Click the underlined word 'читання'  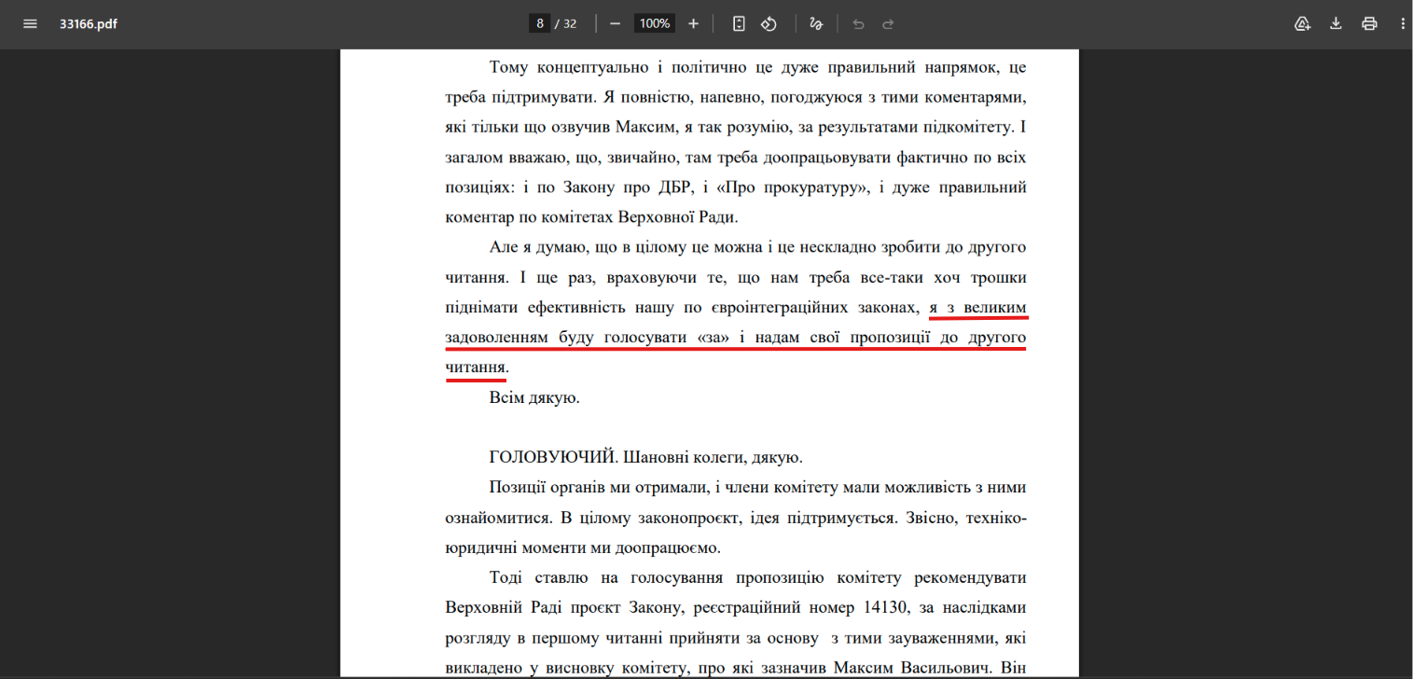pos(476,367)
